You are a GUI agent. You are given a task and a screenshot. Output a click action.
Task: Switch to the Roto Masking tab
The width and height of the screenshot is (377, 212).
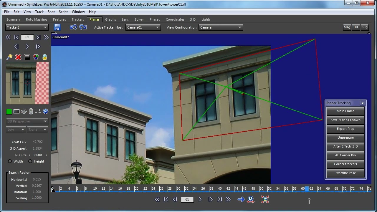tap(37, 19)
